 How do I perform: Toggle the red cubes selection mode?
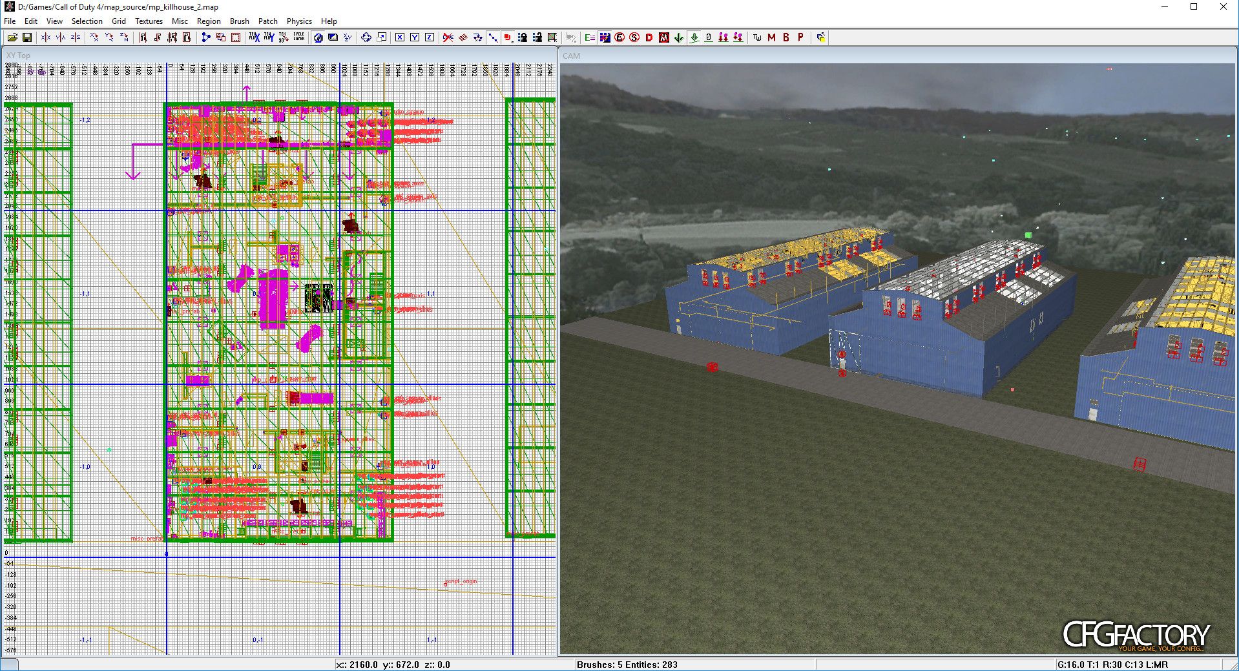coord(508,37)
